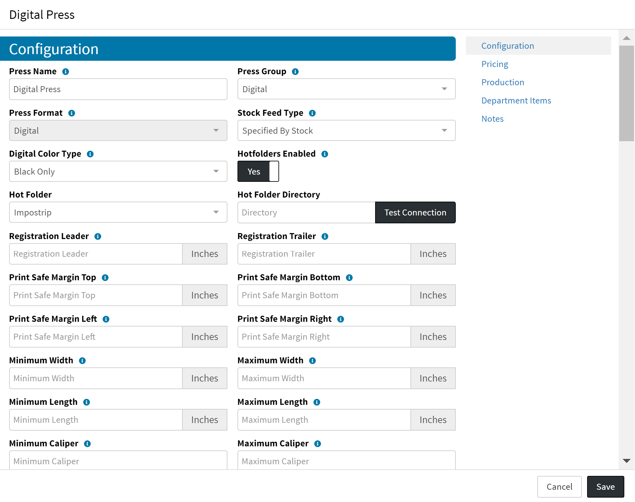Open the Stock Feed Type info tooltip
The width and height of the screenshot is (635, 502).
(312, 113)
